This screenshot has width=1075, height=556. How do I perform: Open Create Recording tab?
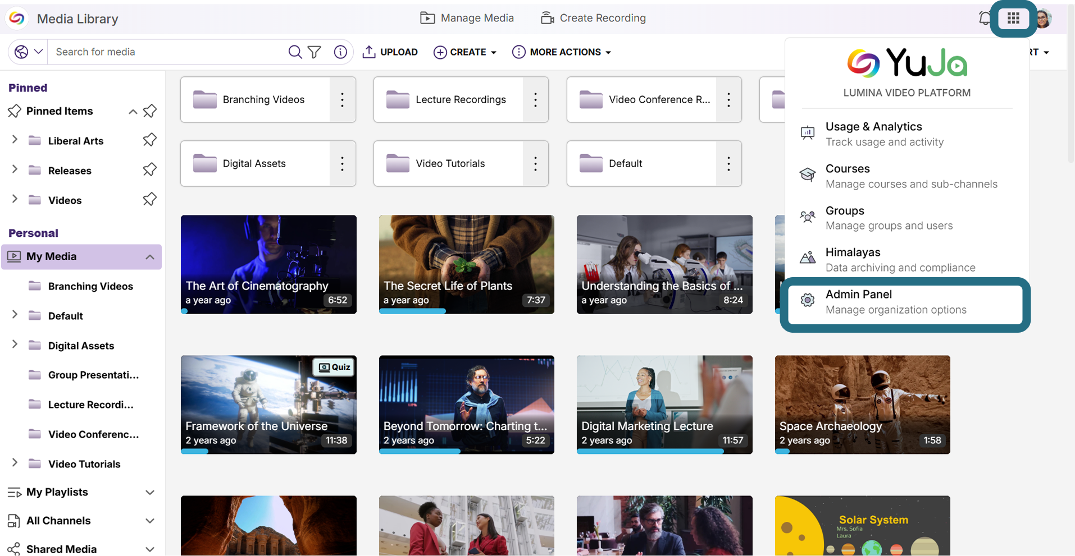click(x=593, y=18)
